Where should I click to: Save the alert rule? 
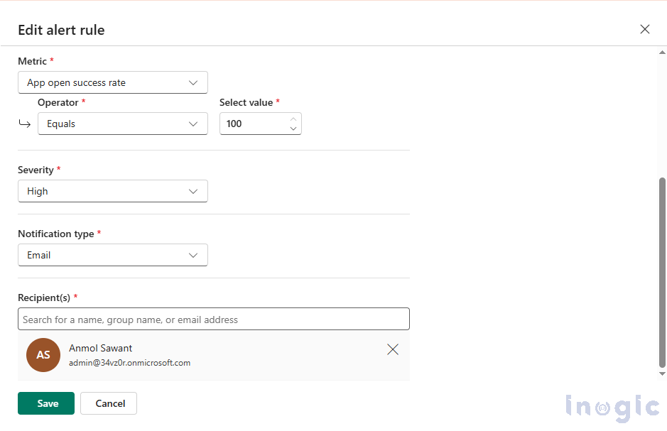click(x=45, y=403)
